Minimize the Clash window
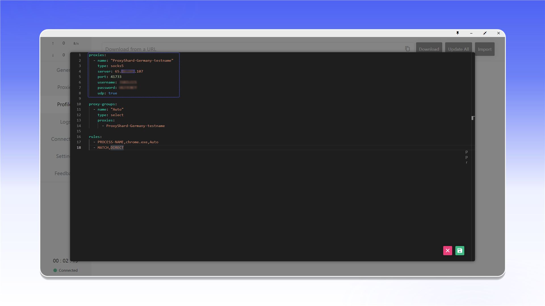The height and width of the screenshot is (306, 545). 471,33
